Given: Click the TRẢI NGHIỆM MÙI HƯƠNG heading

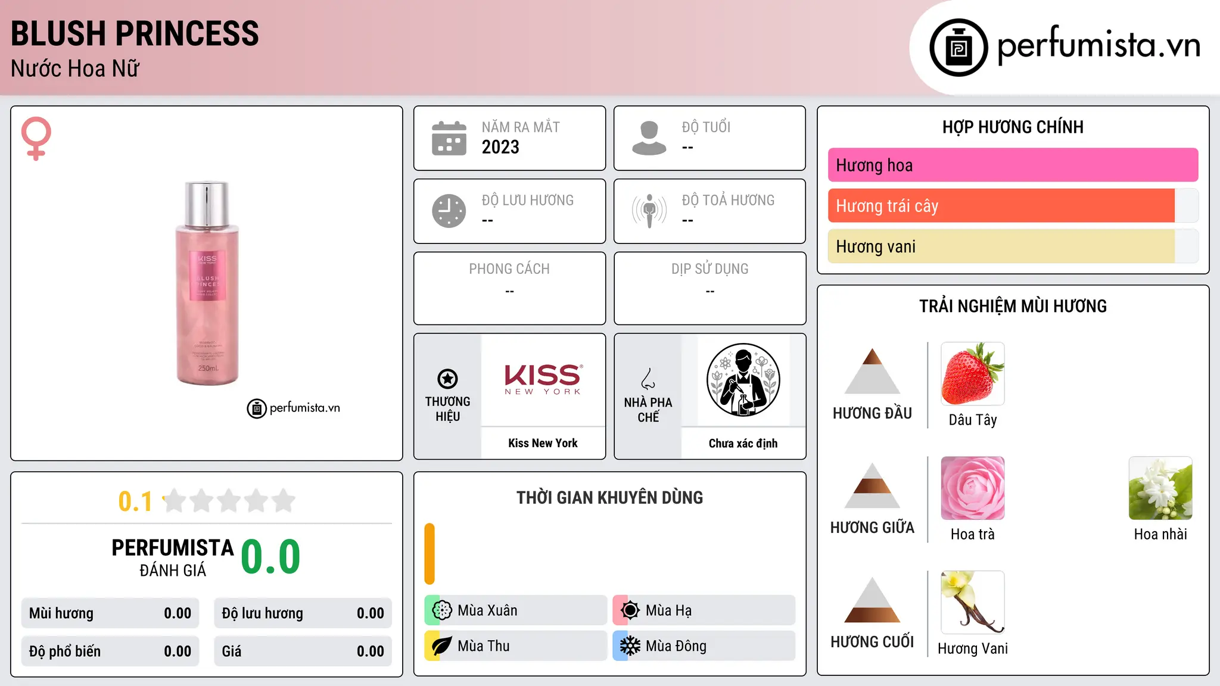Looking at the screenshot, I should point(1013,306).
